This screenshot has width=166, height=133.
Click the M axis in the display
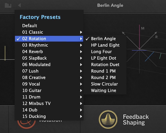(x=140, y=36)
